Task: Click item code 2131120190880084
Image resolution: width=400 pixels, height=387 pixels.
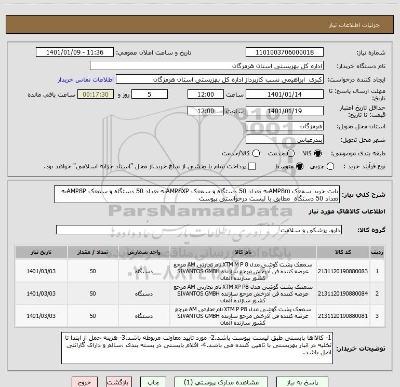Action: [x=343, y=293]
